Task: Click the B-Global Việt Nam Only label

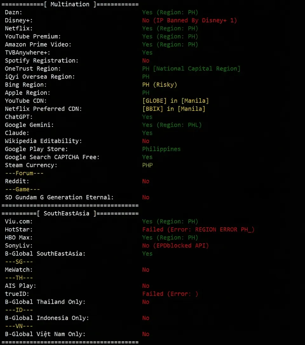Action: tap(45, 334)
